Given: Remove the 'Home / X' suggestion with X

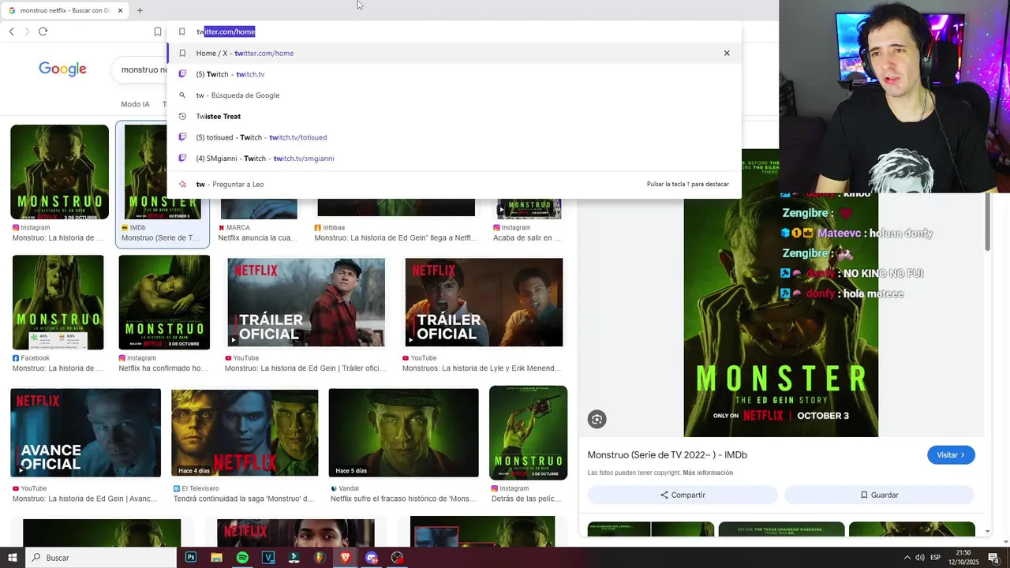Looking at the screenshot, I should (727, 53).
